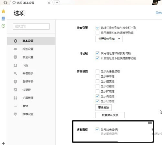Enable 启用搜索栏的热词推荐功能 checkbox
This screenshot has height=145, width=162.
(97, 33)
